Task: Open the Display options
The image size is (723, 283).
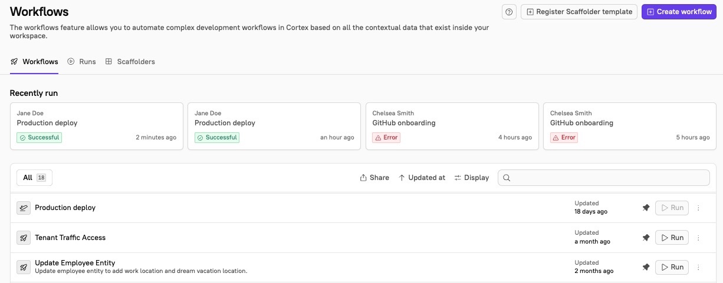Action: (471, 178)
